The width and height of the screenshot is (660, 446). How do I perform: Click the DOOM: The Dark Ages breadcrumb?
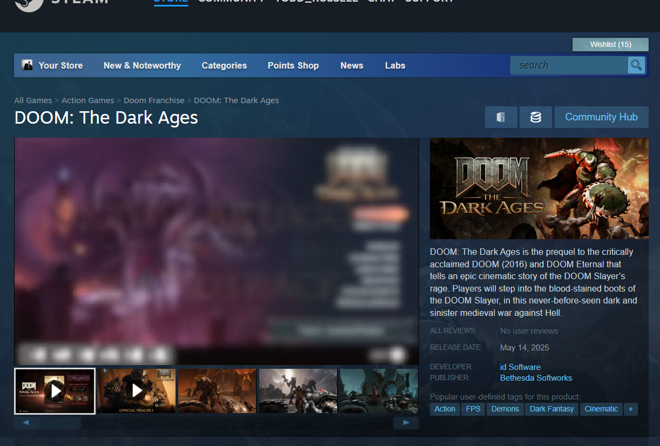coord(236,100)
